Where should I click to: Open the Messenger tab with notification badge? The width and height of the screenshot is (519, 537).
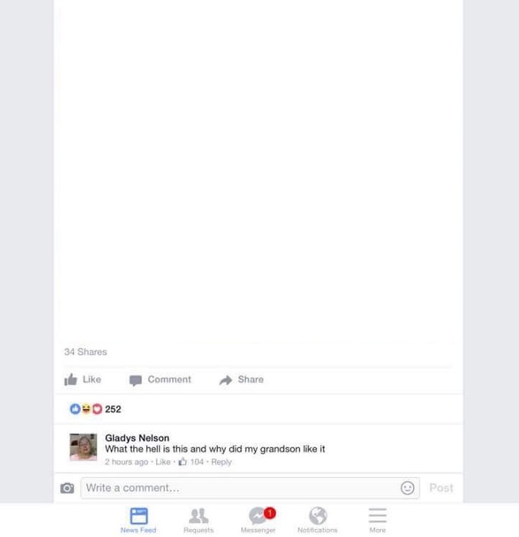click(x=258, y=520)
